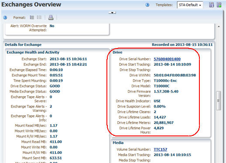Select Exchange Mount Time value 0:05:51
226x163 pixels.
[56, 75]
